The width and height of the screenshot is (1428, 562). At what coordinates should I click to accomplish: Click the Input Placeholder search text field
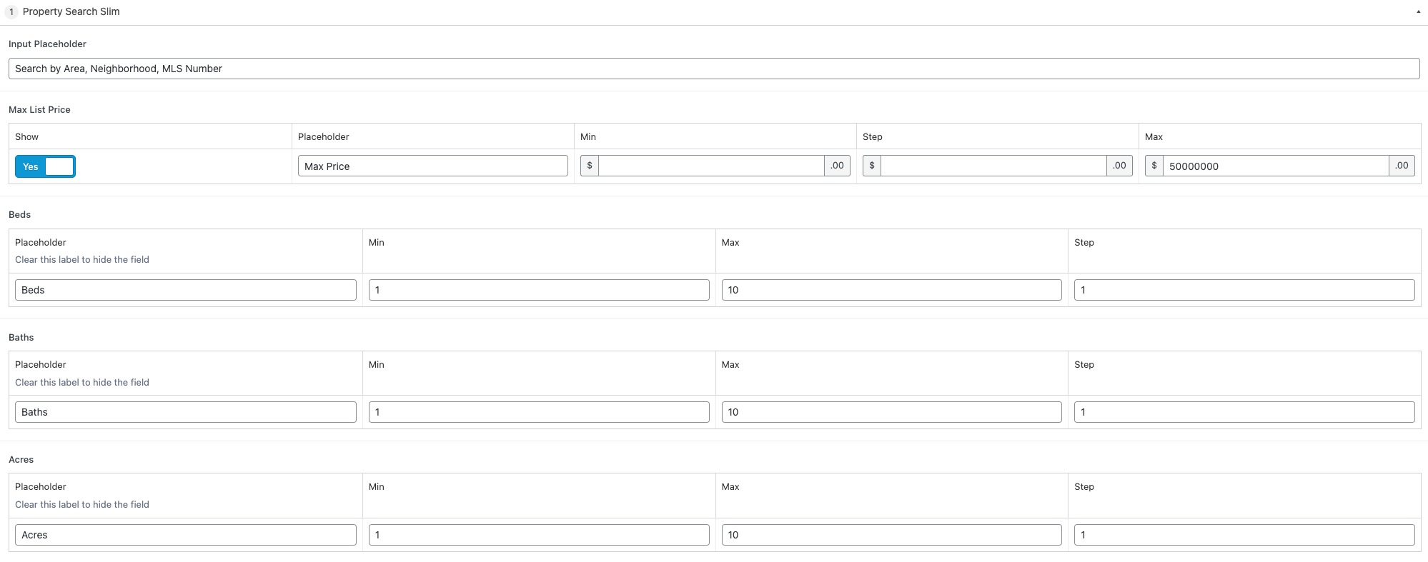tap(714, 69)
